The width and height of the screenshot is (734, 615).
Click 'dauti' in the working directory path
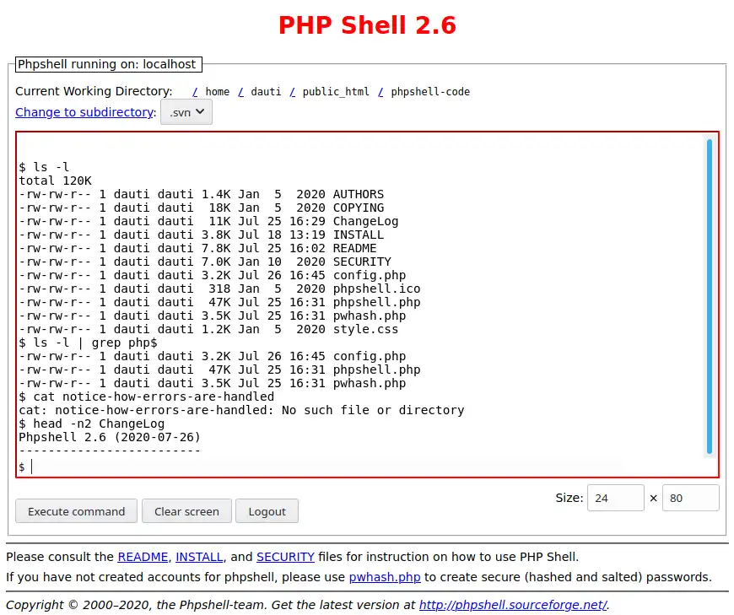coord(266,92)
